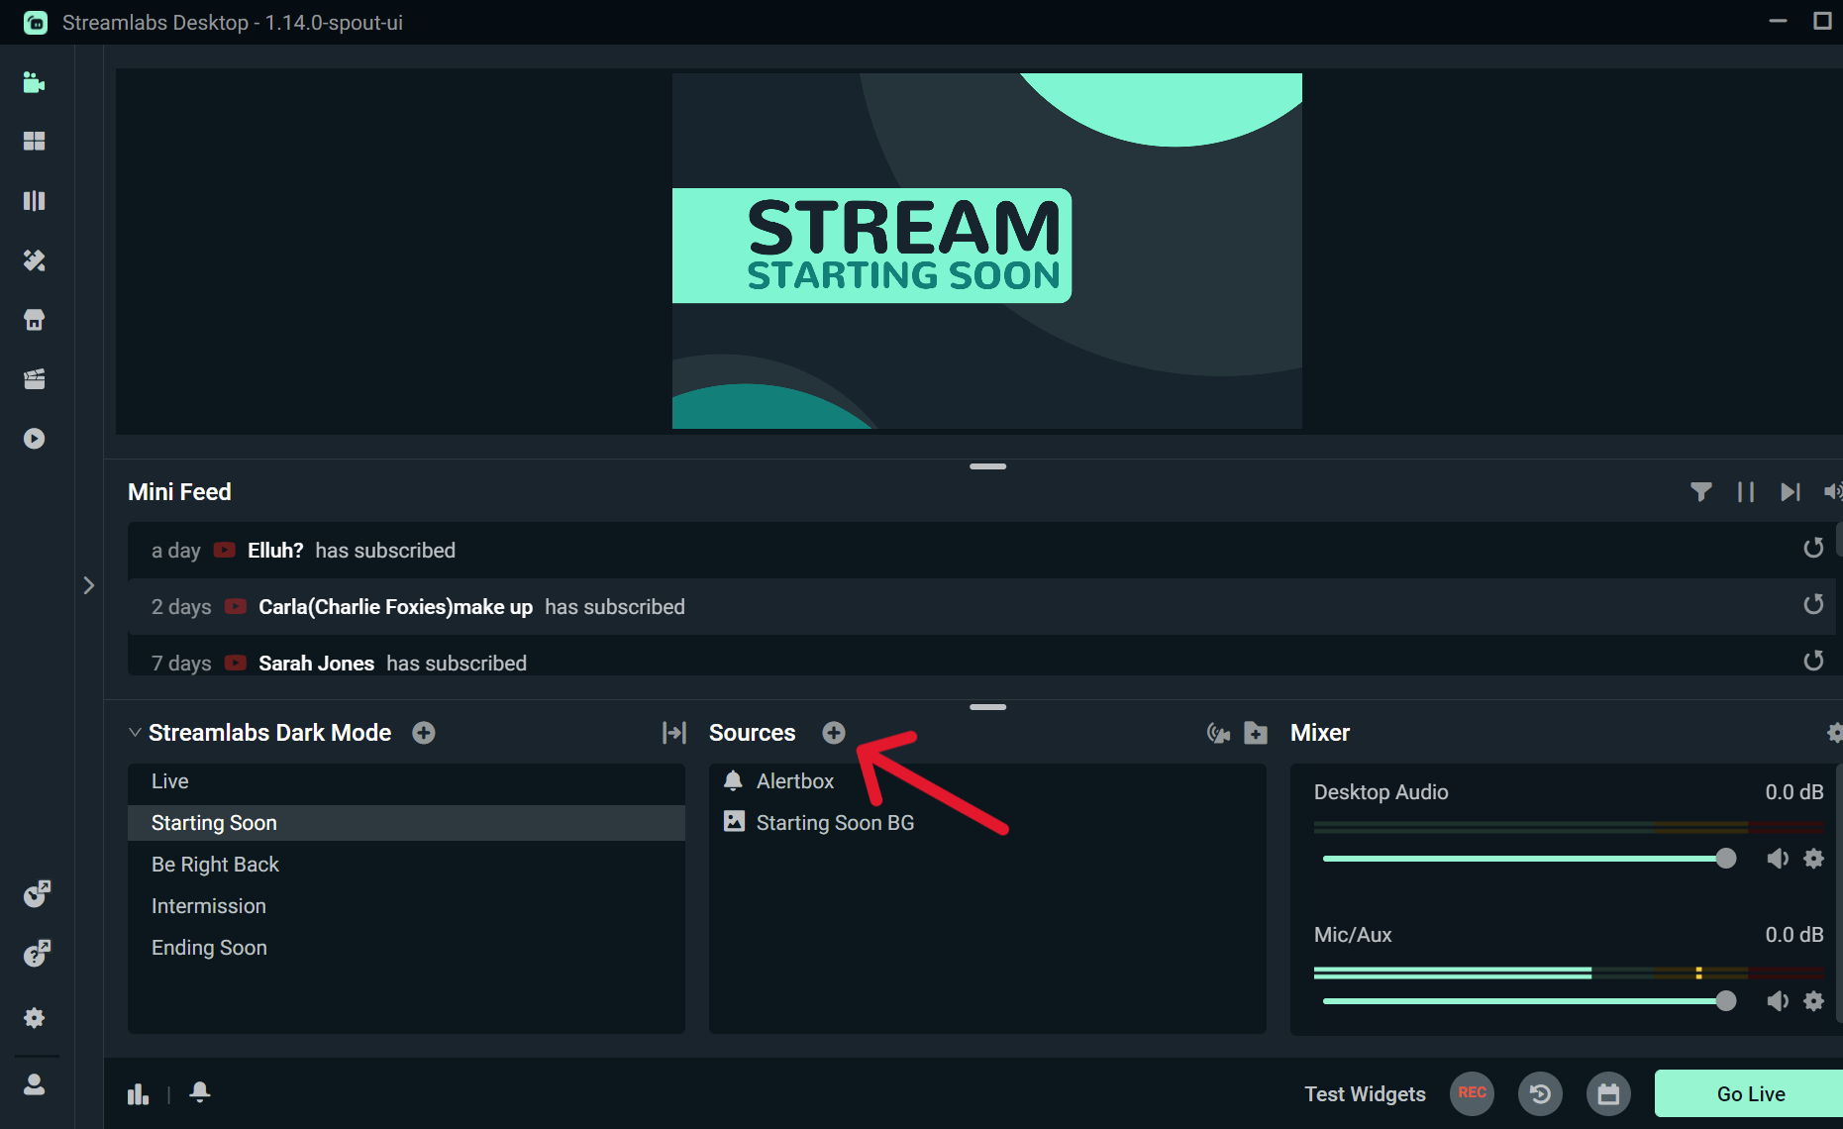
Task: Click the Elluh? subscriber name
Action: pyautogui.click(x=275, y=551)
